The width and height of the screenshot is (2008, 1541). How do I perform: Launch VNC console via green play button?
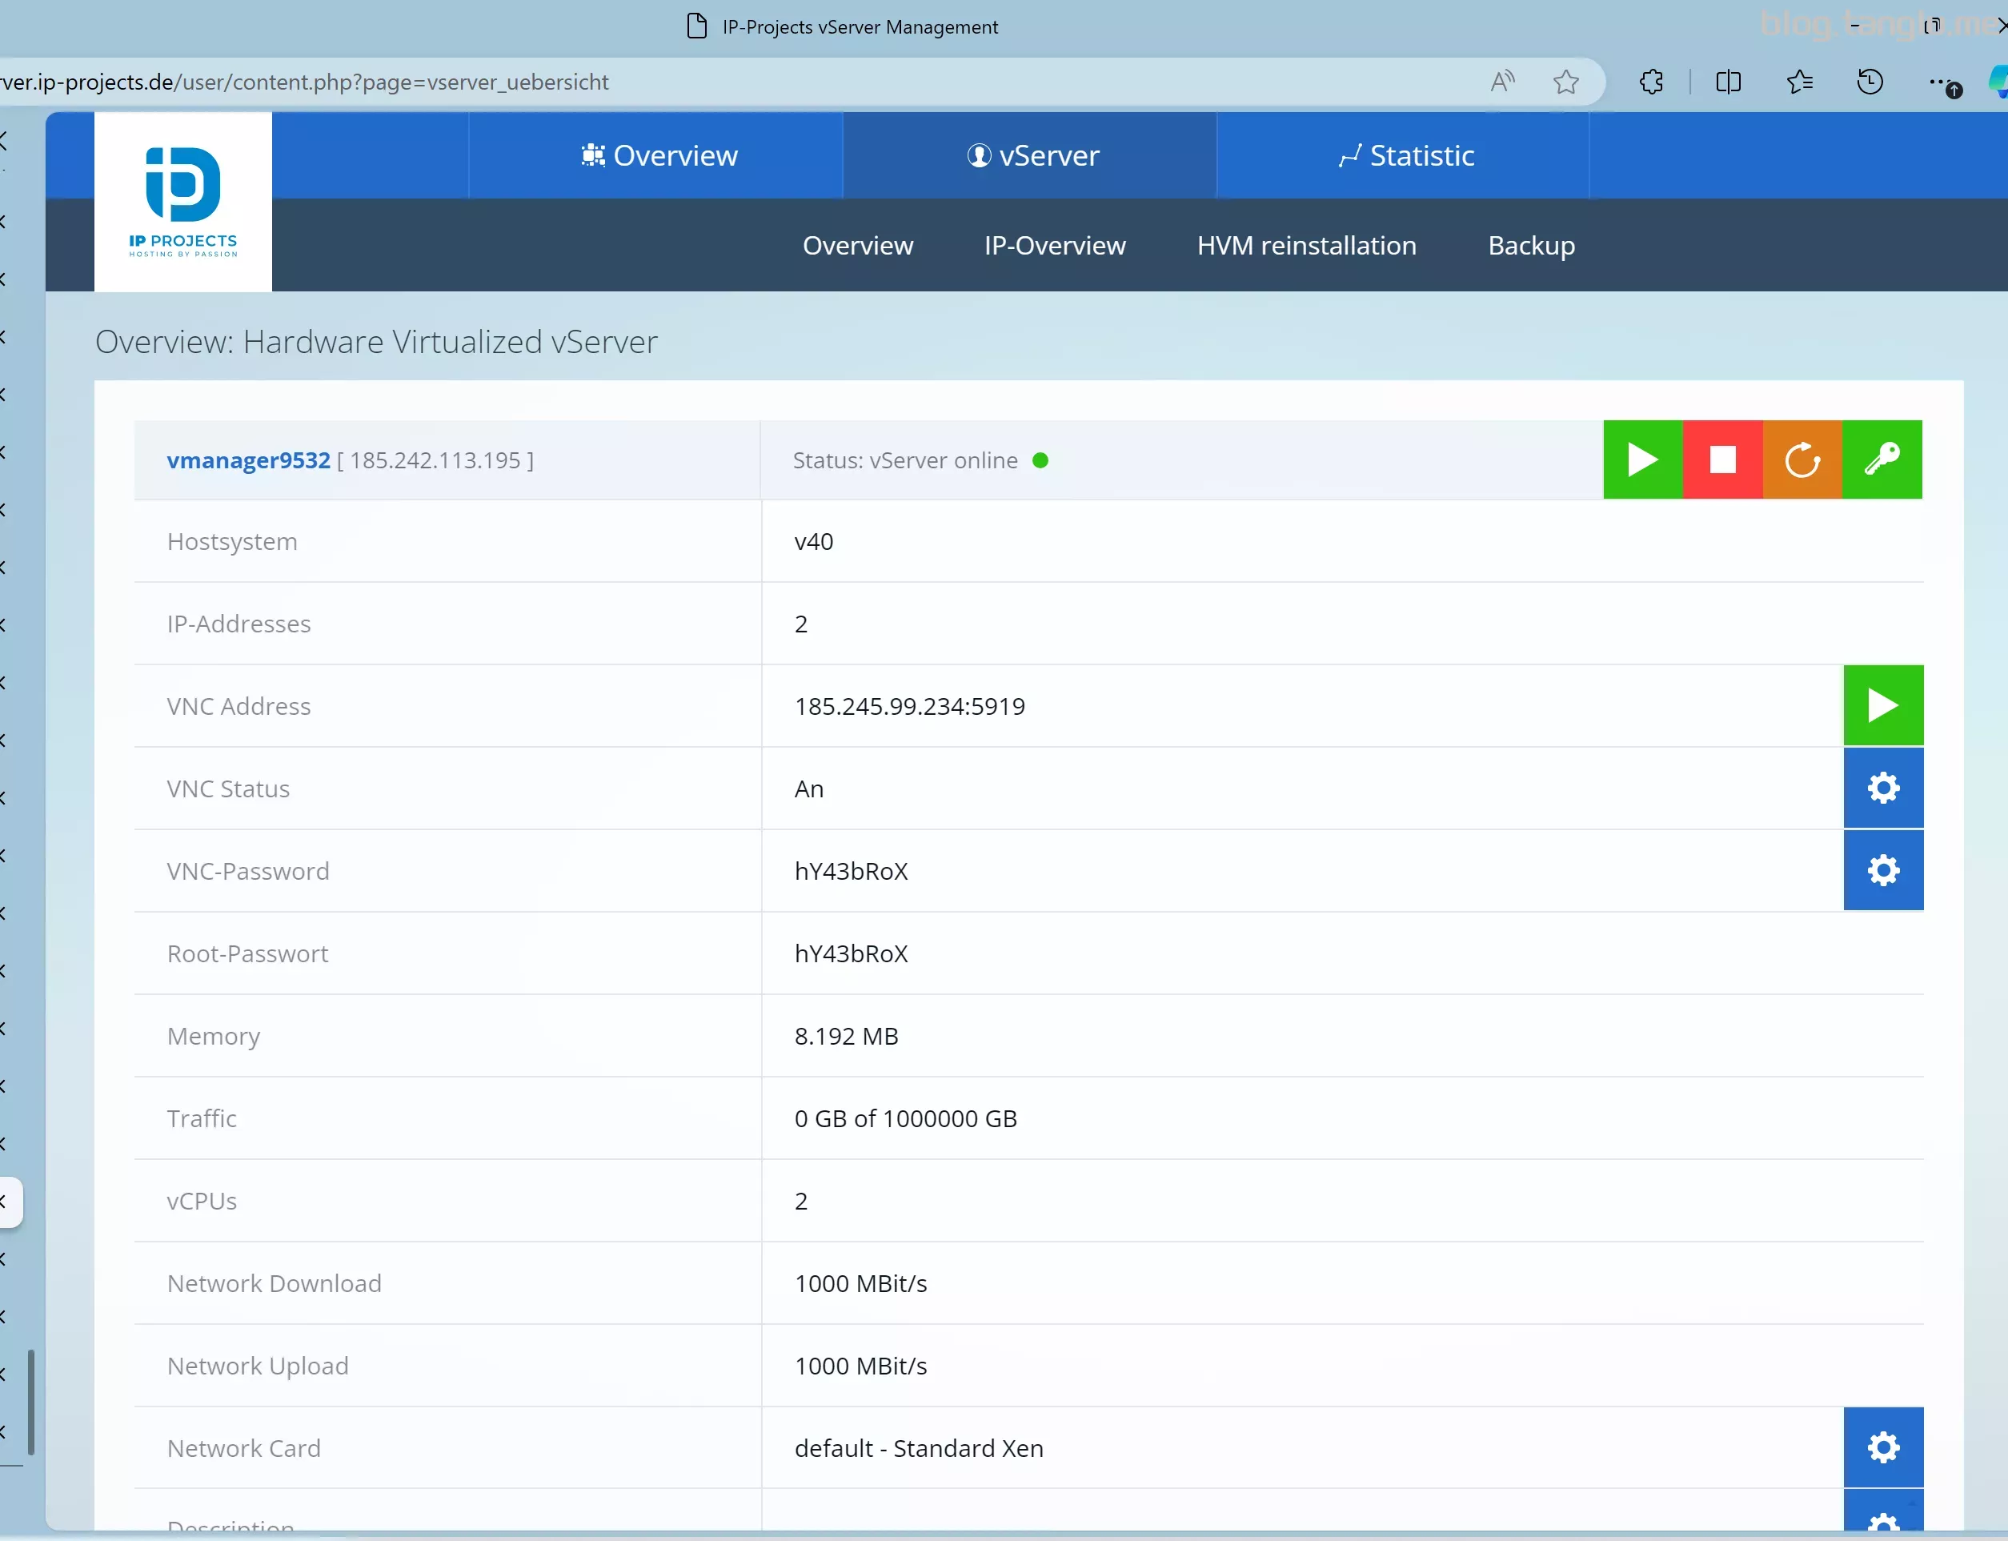coord(1882,705)
